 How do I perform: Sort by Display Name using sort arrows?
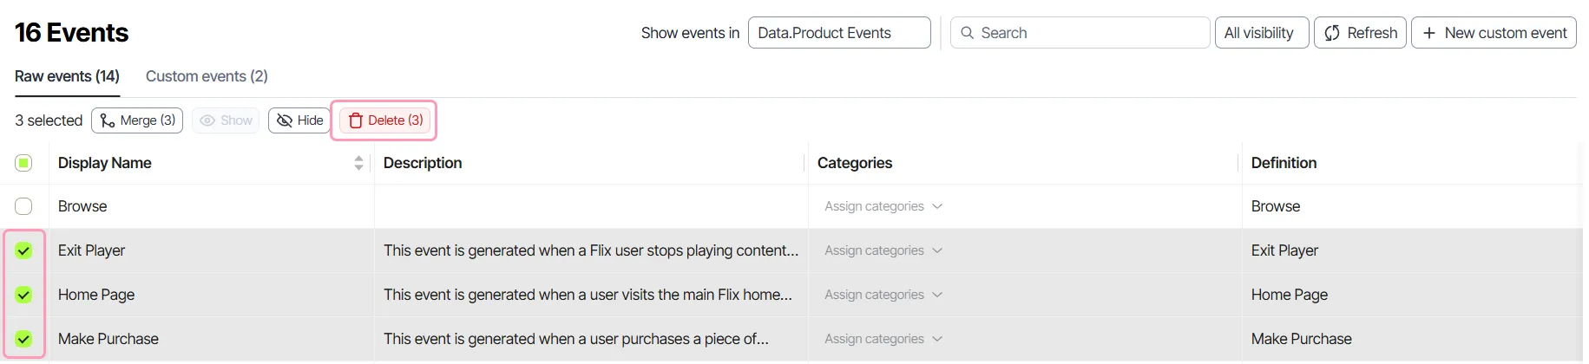click(x=358, y=163)
